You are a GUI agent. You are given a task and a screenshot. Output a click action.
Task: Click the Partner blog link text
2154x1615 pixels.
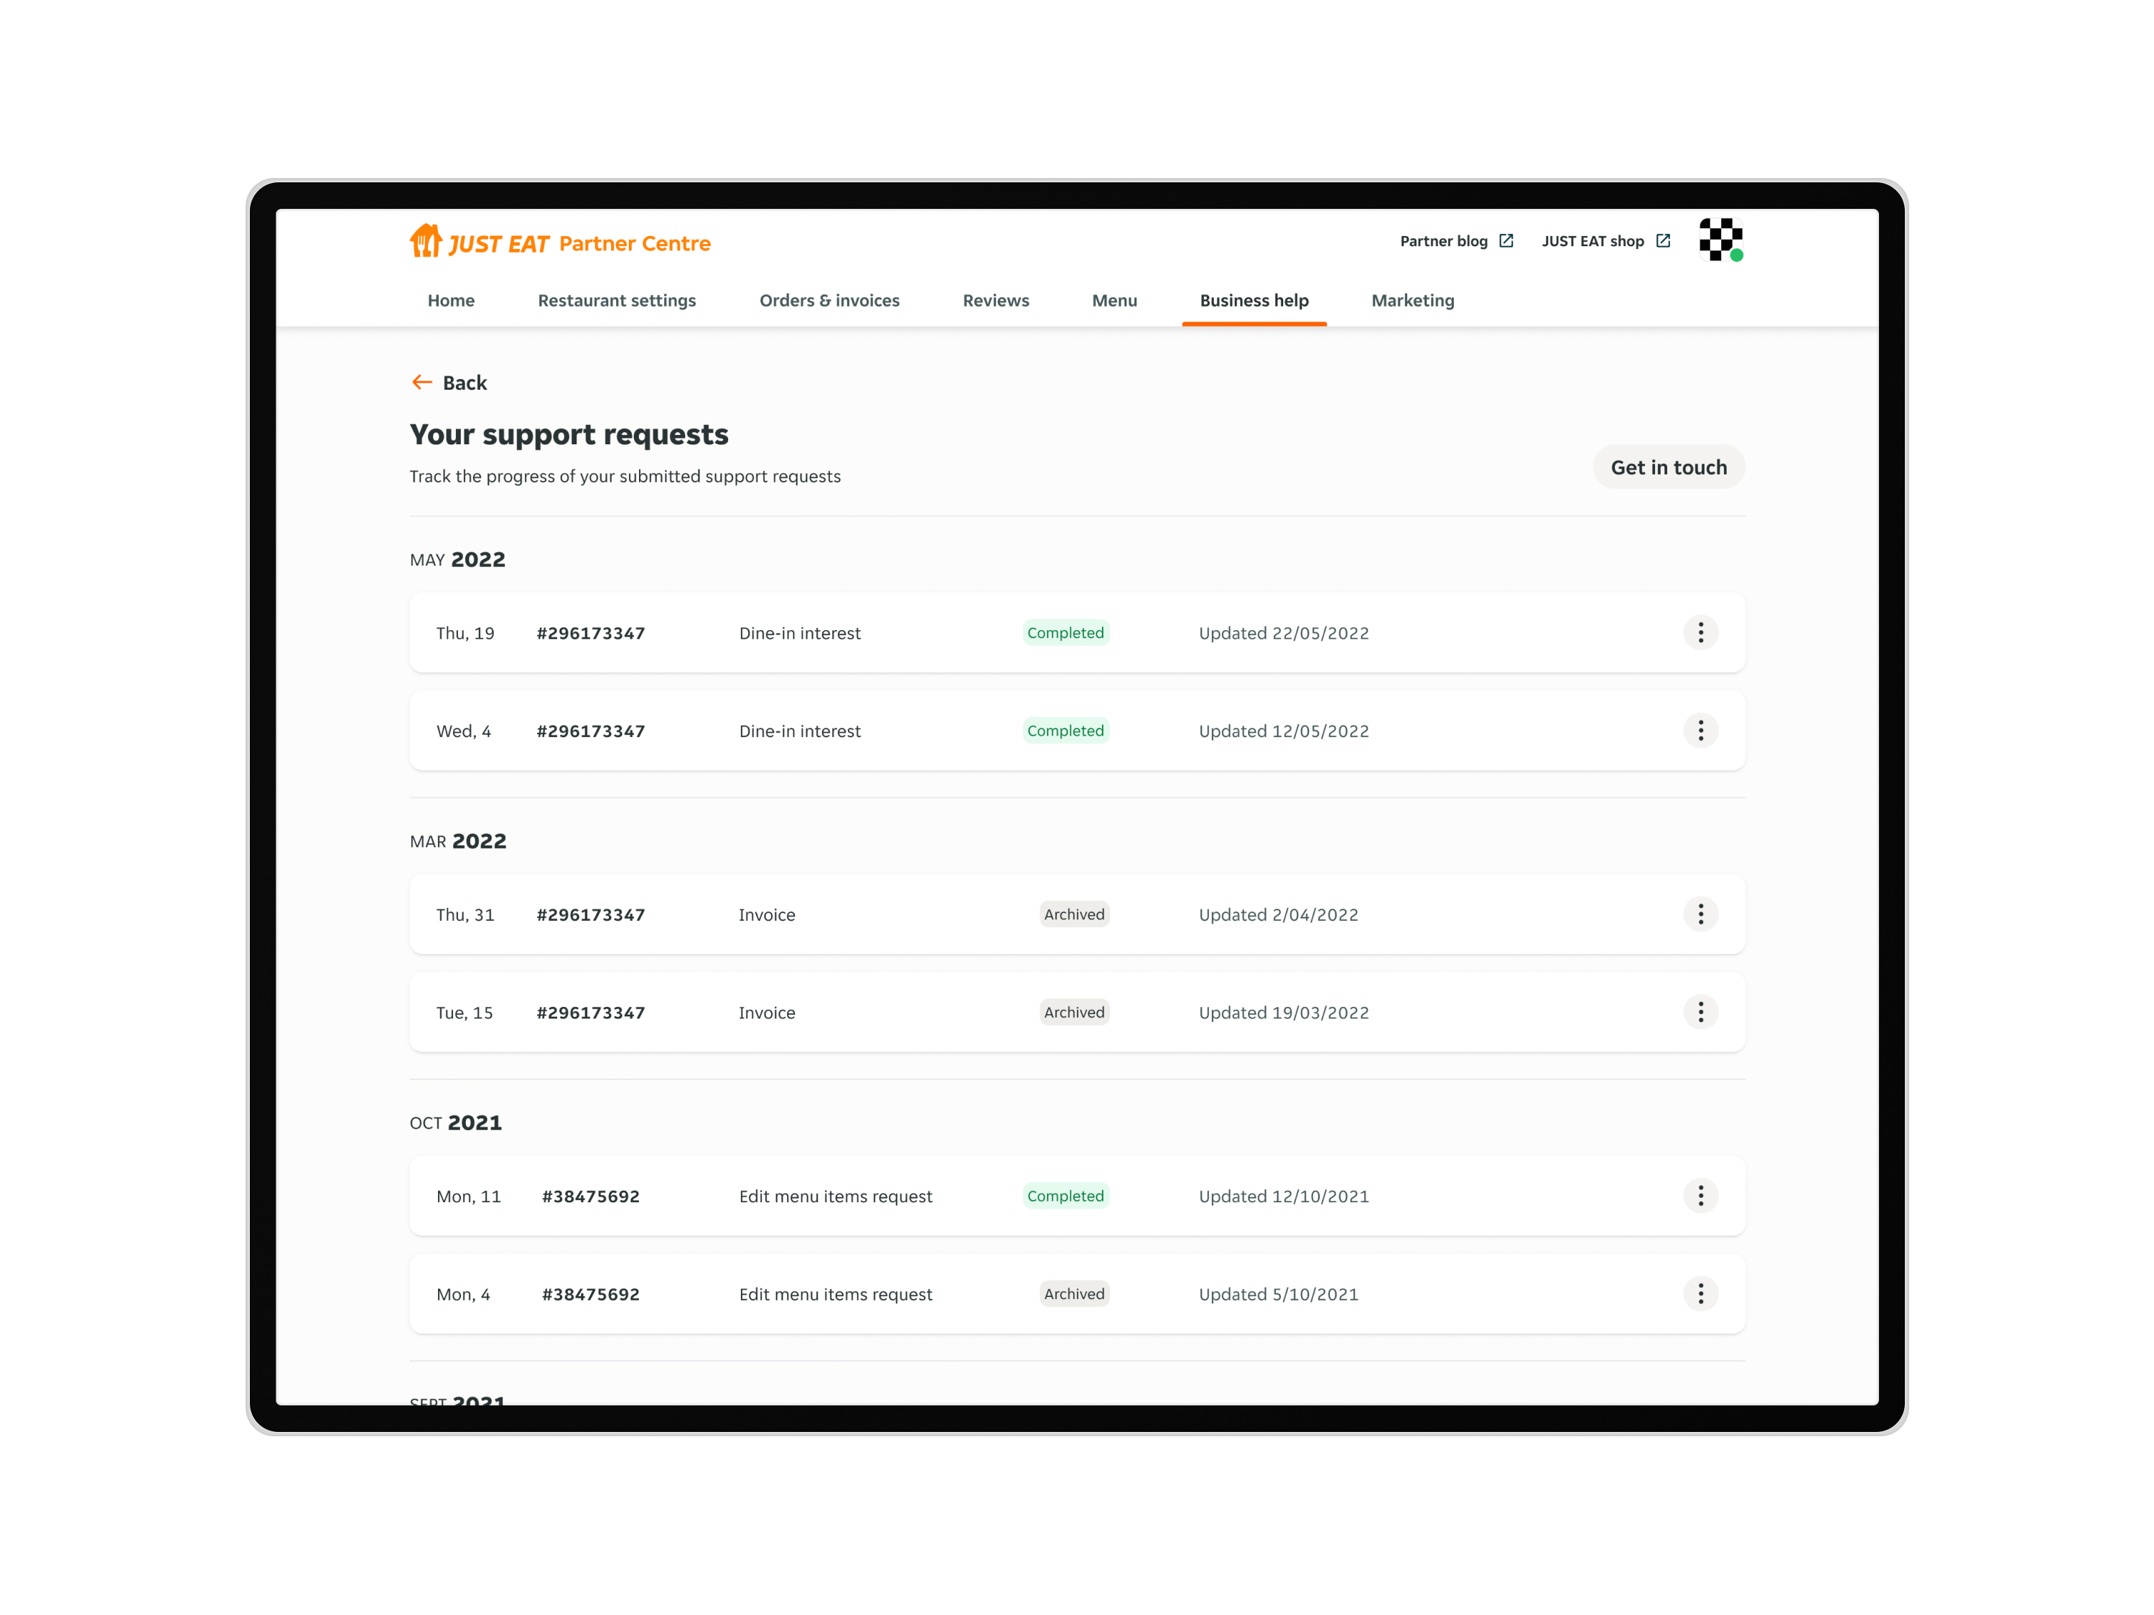pos(1443,241)
